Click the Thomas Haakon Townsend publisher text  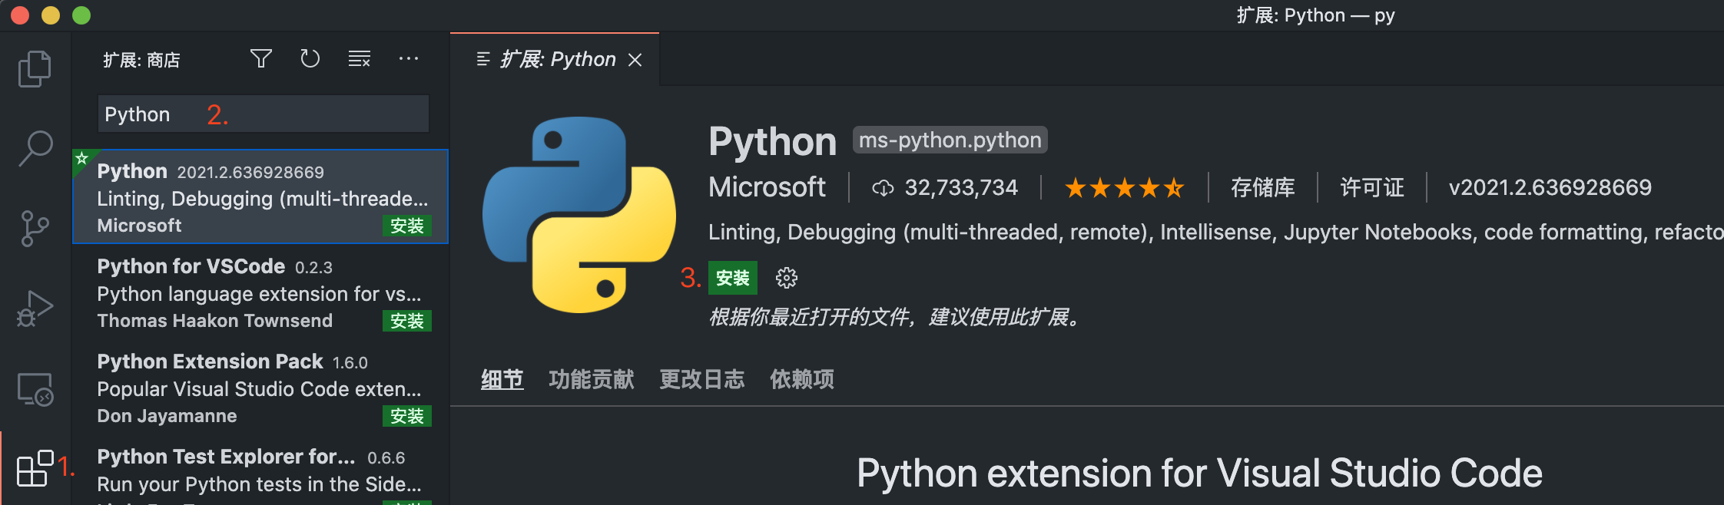(x=215, y=321)
